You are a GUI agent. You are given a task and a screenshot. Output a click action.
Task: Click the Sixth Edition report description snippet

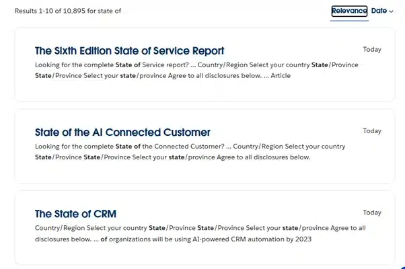[x=196, y=70]
